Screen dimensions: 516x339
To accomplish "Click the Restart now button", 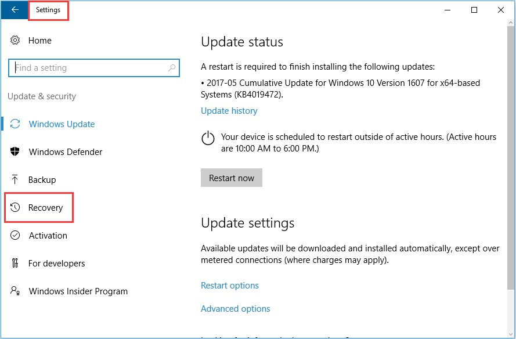I will (232, 178).
